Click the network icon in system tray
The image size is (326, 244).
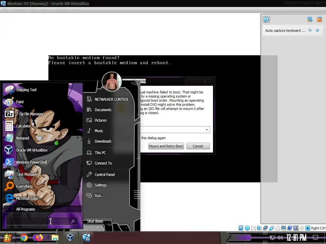point(273,238)
